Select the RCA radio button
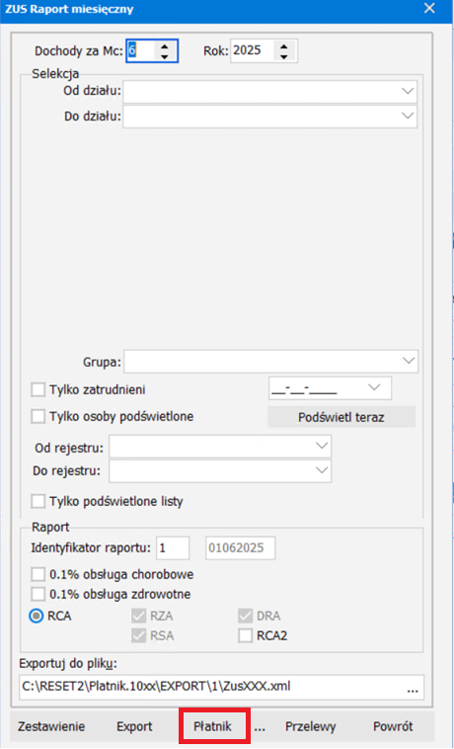The height and width of the screenshot is (749, 454). [37, 617]
